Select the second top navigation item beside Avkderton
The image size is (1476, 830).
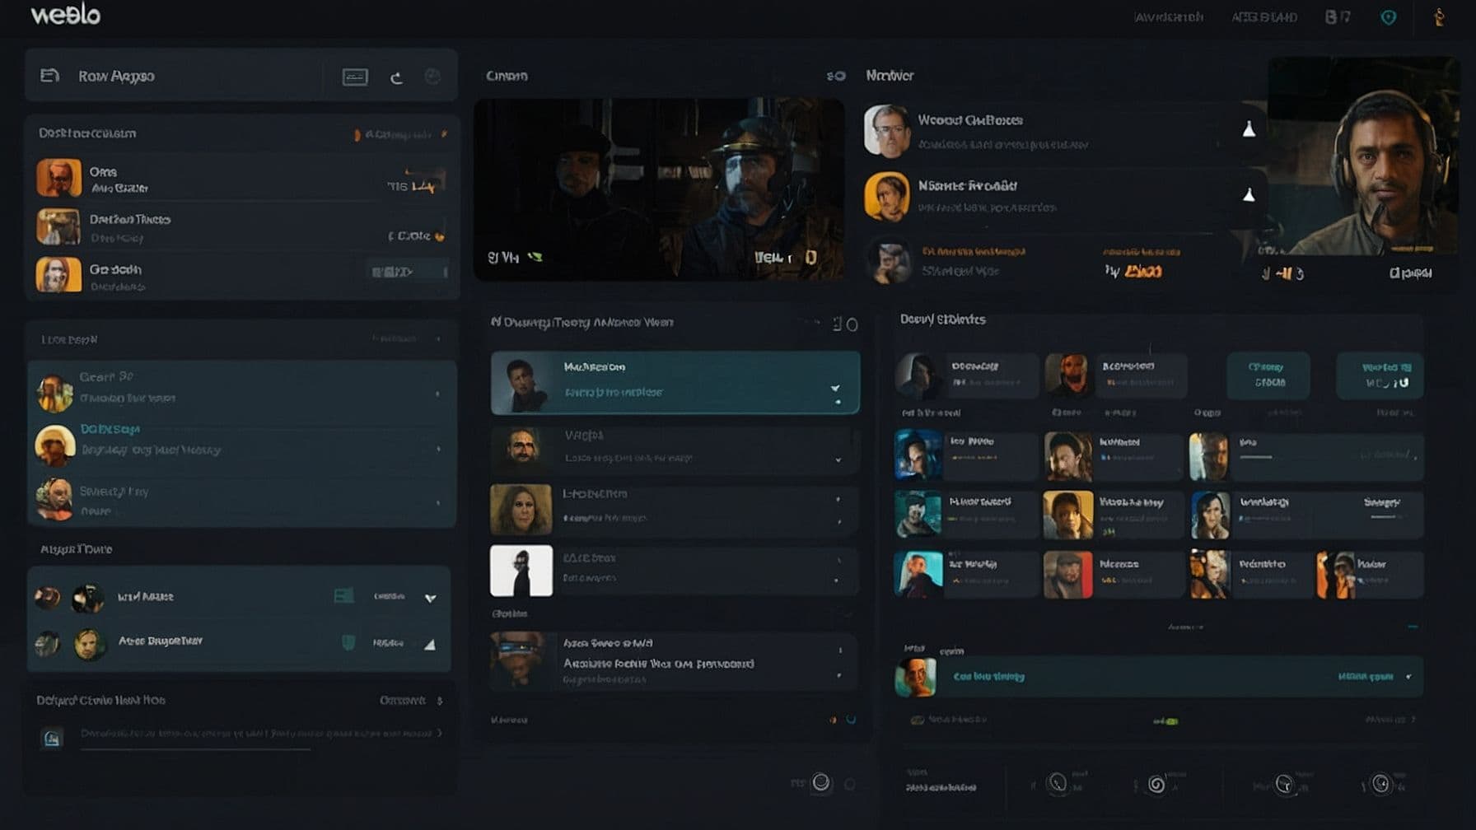point(1264,17)
